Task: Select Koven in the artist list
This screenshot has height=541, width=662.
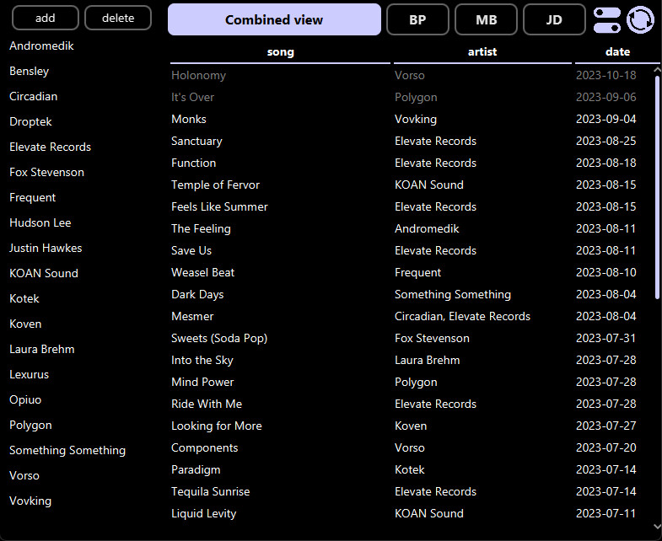Action: pyautogui.click(x=25, y=324)
